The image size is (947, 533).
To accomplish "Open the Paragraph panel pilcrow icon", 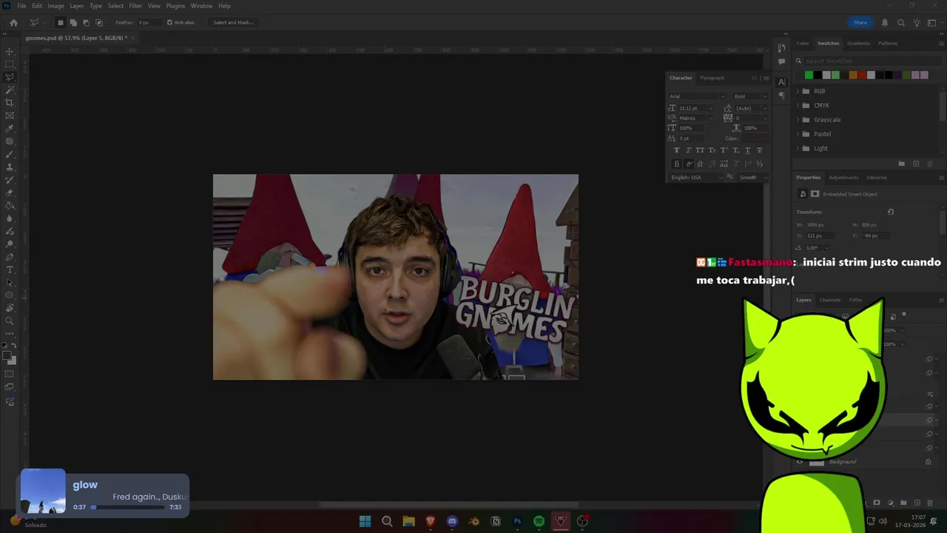I will (781, 95).
